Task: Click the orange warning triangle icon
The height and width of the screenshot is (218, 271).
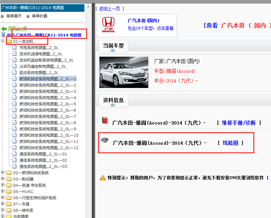Action: 103,178
